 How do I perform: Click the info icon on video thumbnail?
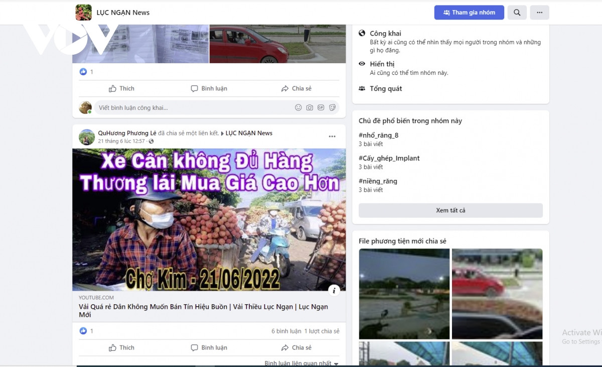[x=334, y=290]
